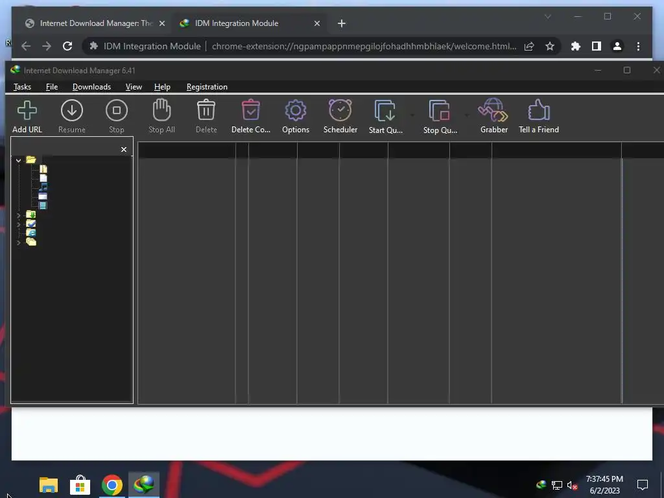Open a new Chrome tab
Image resolution: width=664 pixels, height=498 pixels.
(342, 23)
